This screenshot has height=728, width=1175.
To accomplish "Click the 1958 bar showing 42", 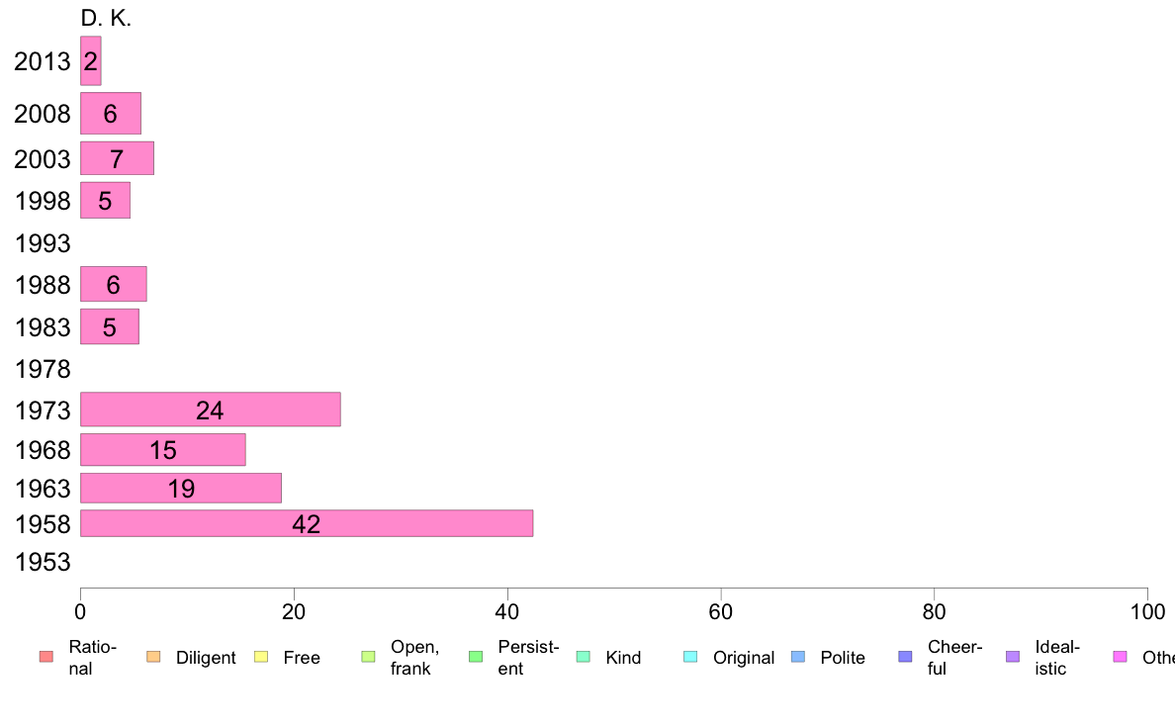I will pos(307,523).
